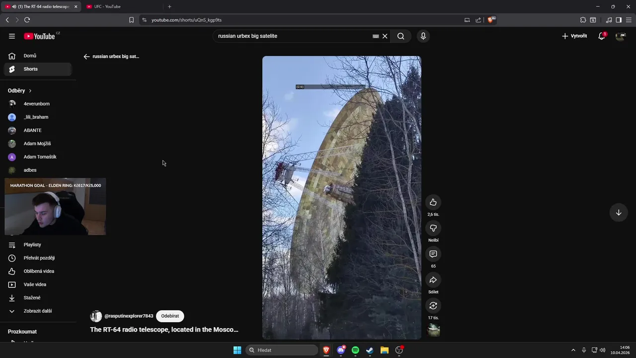Share this page from the address bar icon
Viewport: 636px width, 358px height.
pyautogui.click(x=478, y=20)
